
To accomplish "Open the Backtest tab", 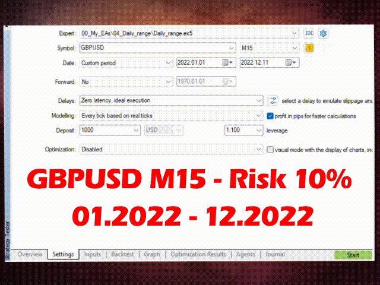I will tap(122, 254).
